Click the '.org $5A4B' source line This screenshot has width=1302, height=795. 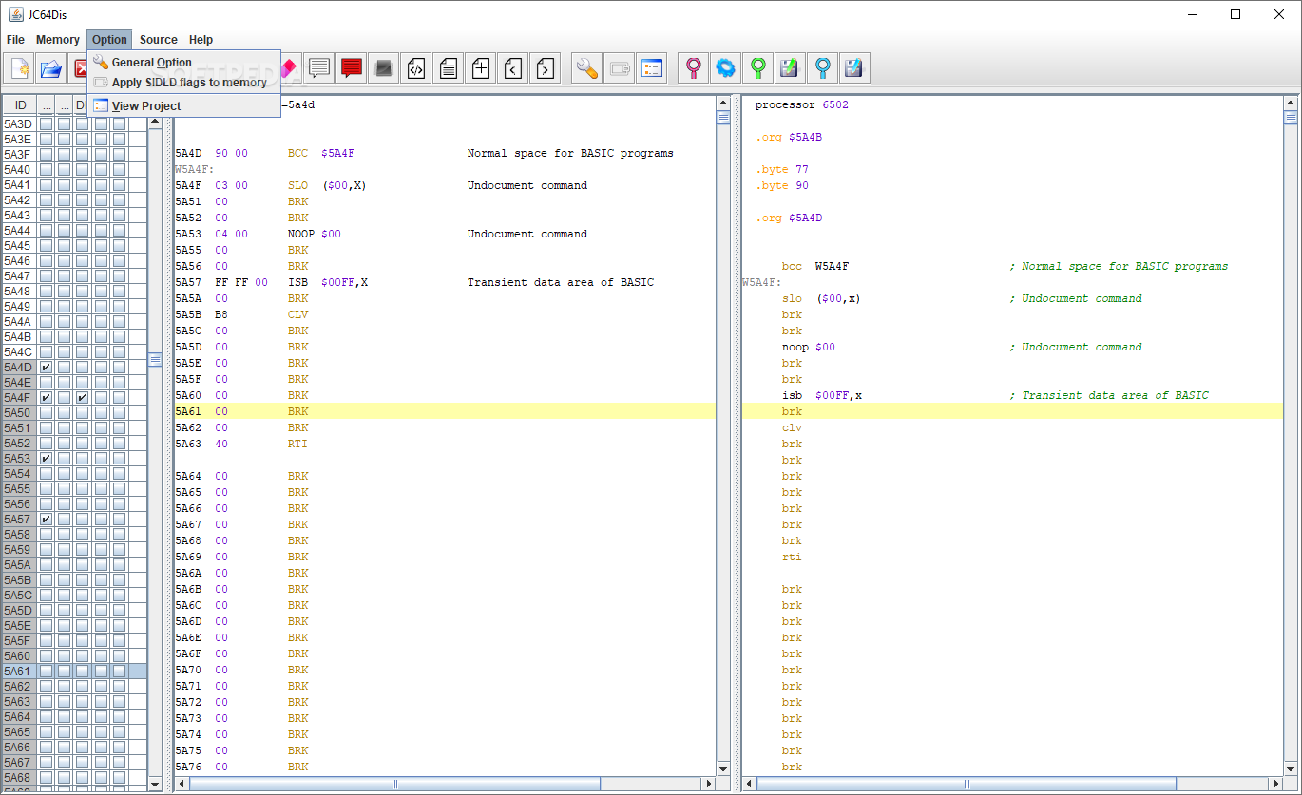pos(789,137)
